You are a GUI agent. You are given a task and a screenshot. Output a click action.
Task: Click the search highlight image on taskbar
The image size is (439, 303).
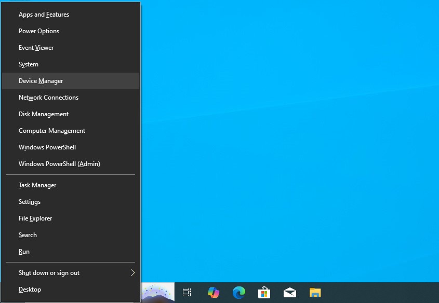click(157, 293)
